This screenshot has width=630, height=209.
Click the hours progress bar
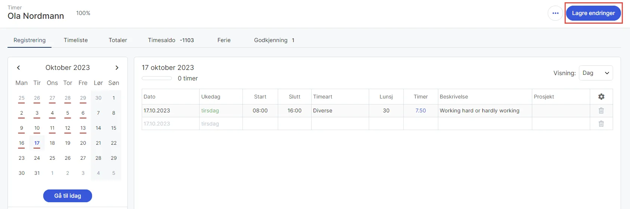157,78
